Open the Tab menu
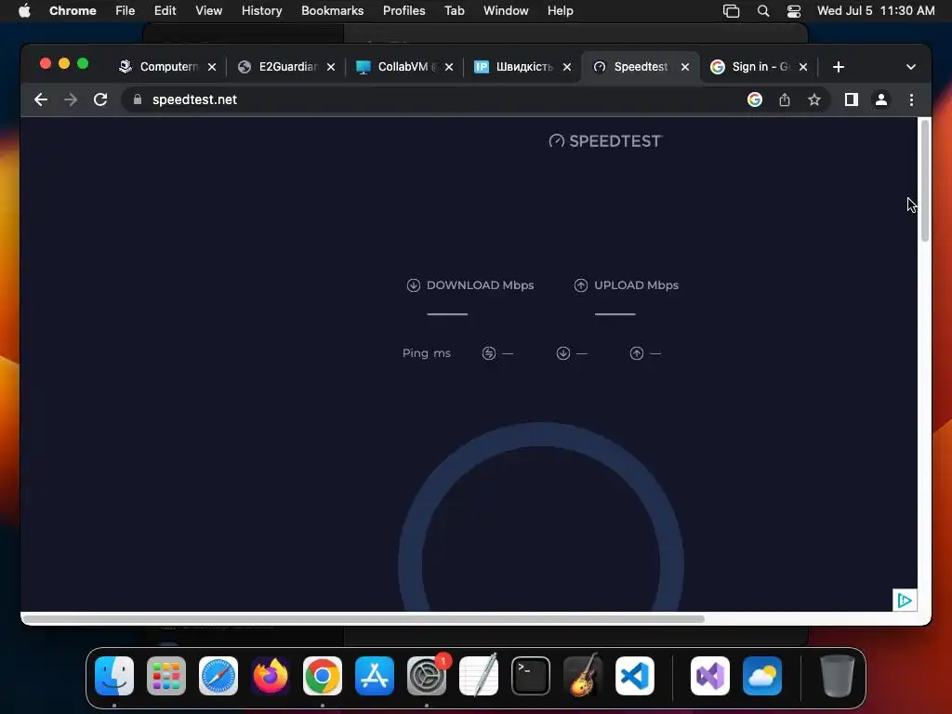 coord(454,11)
